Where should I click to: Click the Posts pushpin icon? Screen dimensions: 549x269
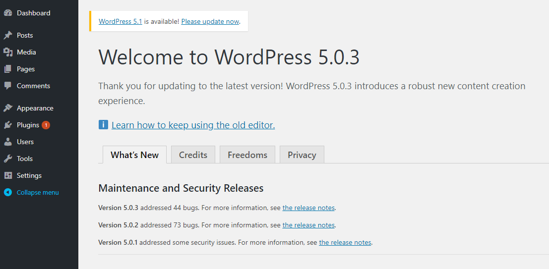coord(8,35)
